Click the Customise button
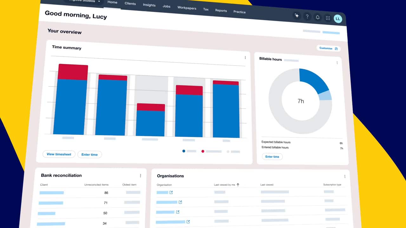 (x=329, y=48)
